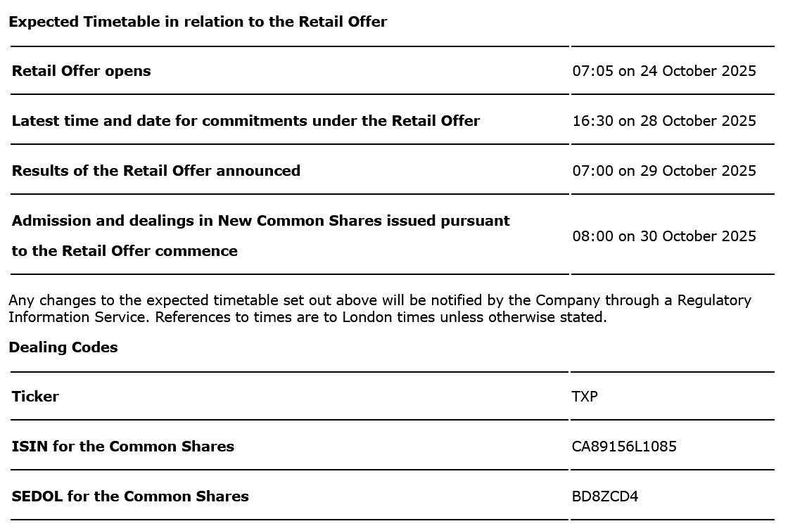Screen dimensions: 788x526
Task: Click the 'Any changes to the expected timetable' paragraph
Action: [281, 301]
